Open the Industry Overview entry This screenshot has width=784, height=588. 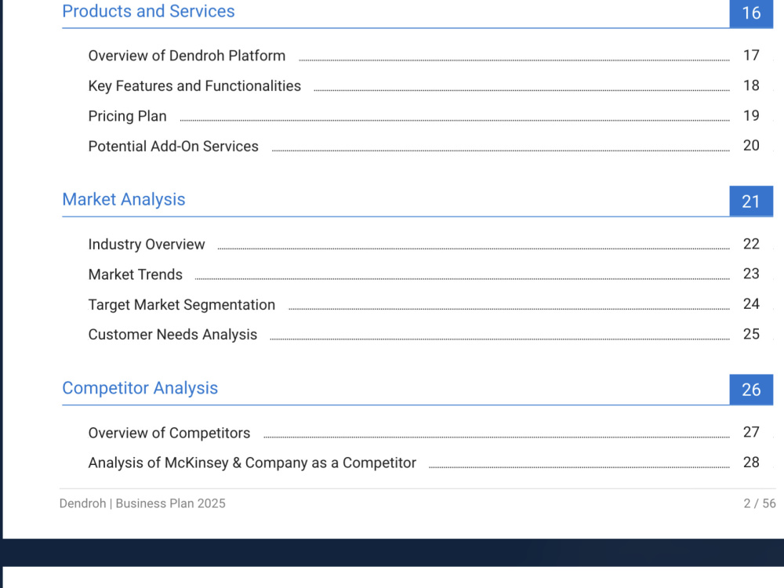[147, 245]
